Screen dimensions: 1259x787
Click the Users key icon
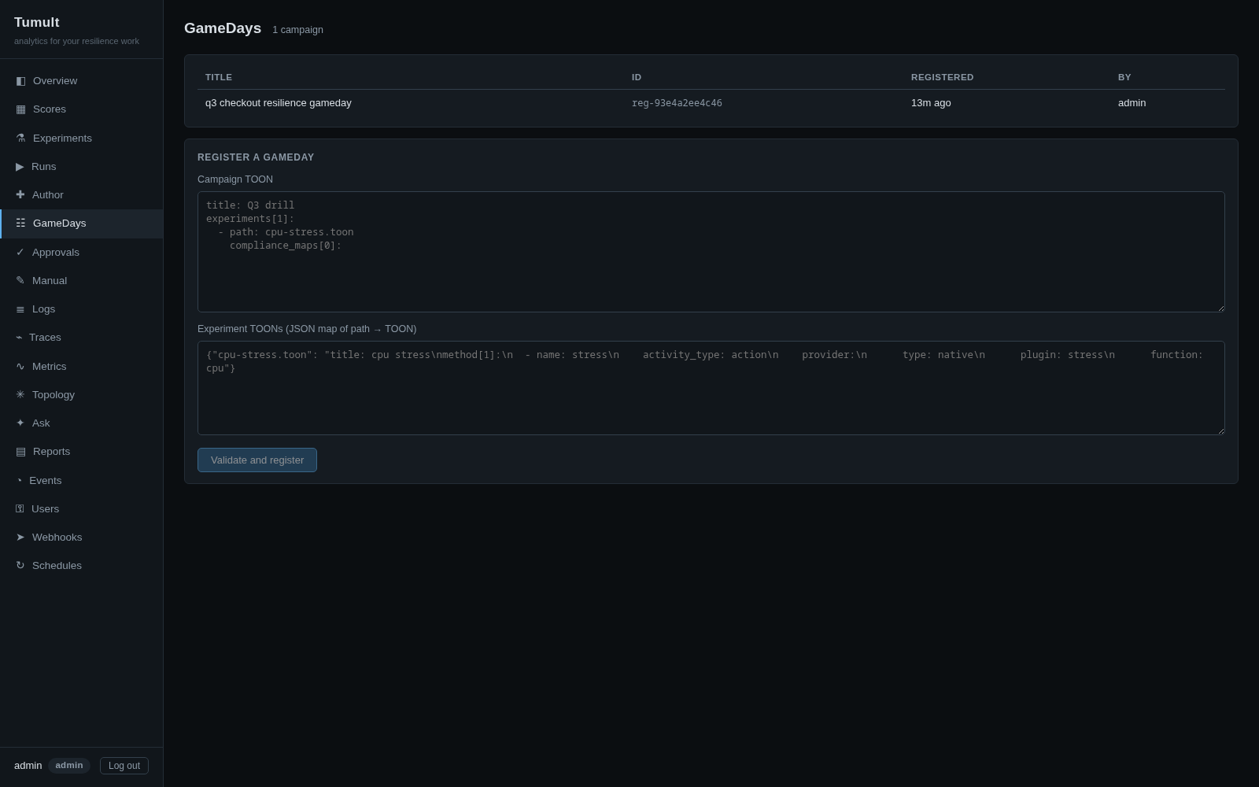20,508
